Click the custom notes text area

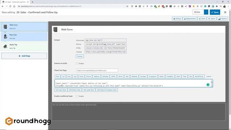point(139,112)
